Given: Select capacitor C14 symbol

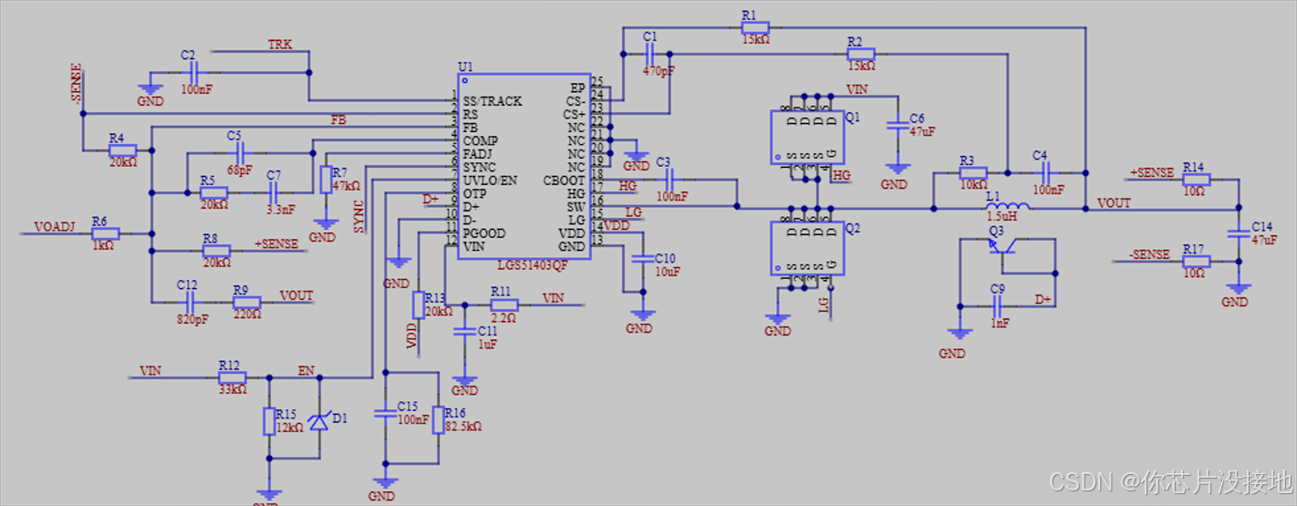Looking at the screenshot, I should tap(1238, 234).
